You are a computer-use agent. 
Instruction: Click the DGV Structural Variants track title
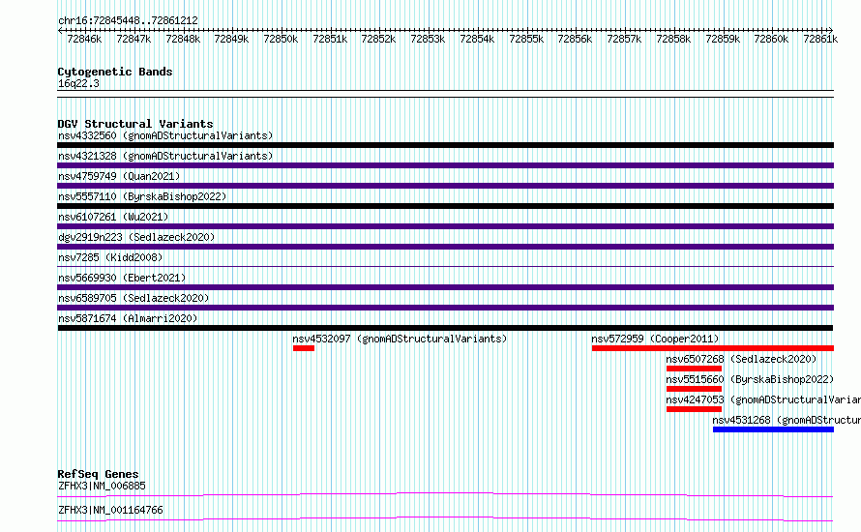pyautogui.click(x=135, y=124)
